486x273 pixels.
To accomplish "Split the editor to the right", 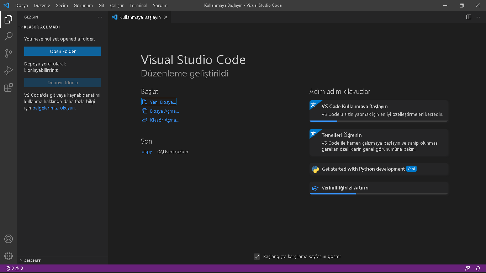I will (x=469, y=17).
